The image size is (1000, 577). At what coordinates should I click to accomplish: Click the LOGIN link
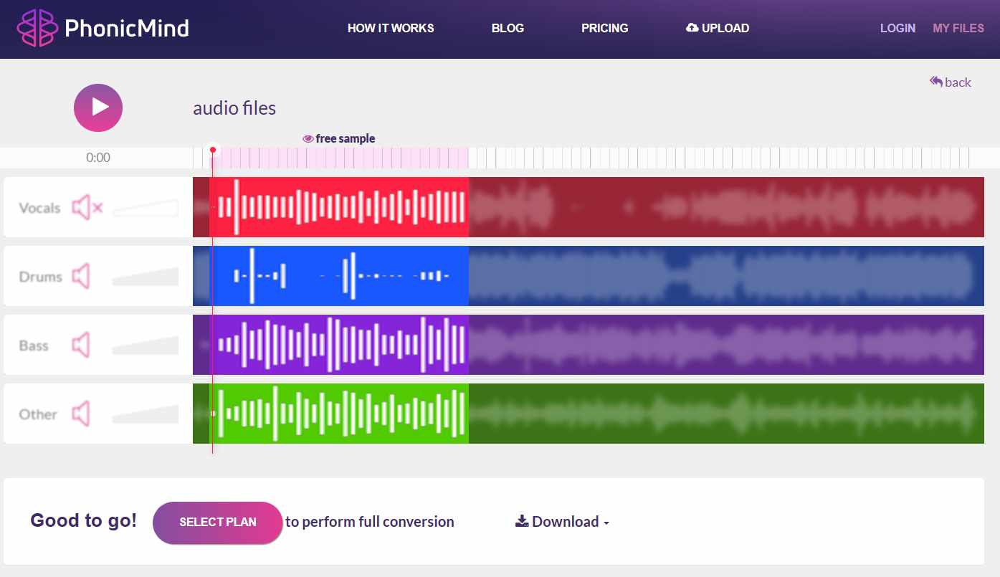897,29
